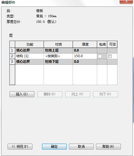Click the 功能 column header
The height and width of the screenshot is (156, 134).
click(30, 44)
